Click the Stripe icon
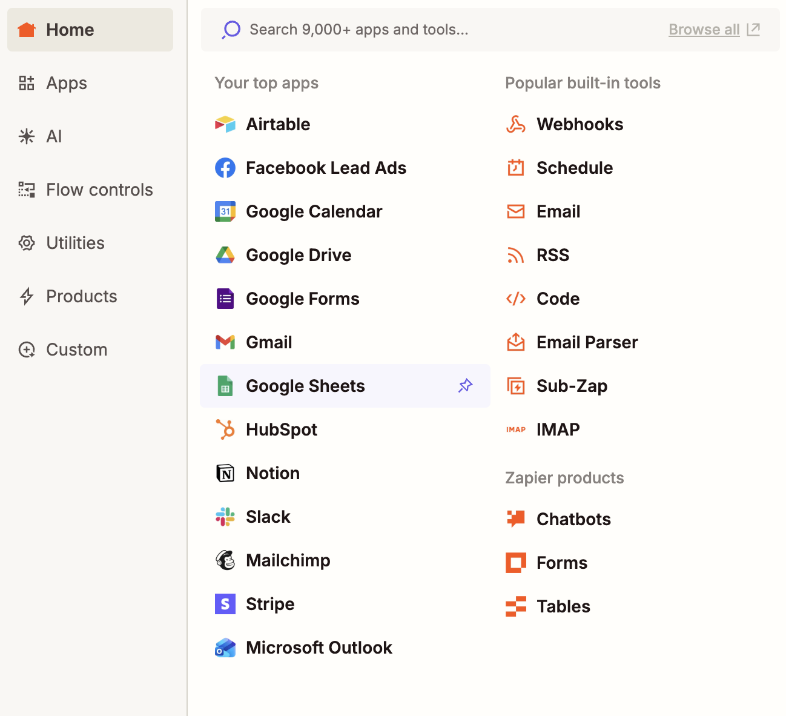The image size is (786, 716). (225, 604)
